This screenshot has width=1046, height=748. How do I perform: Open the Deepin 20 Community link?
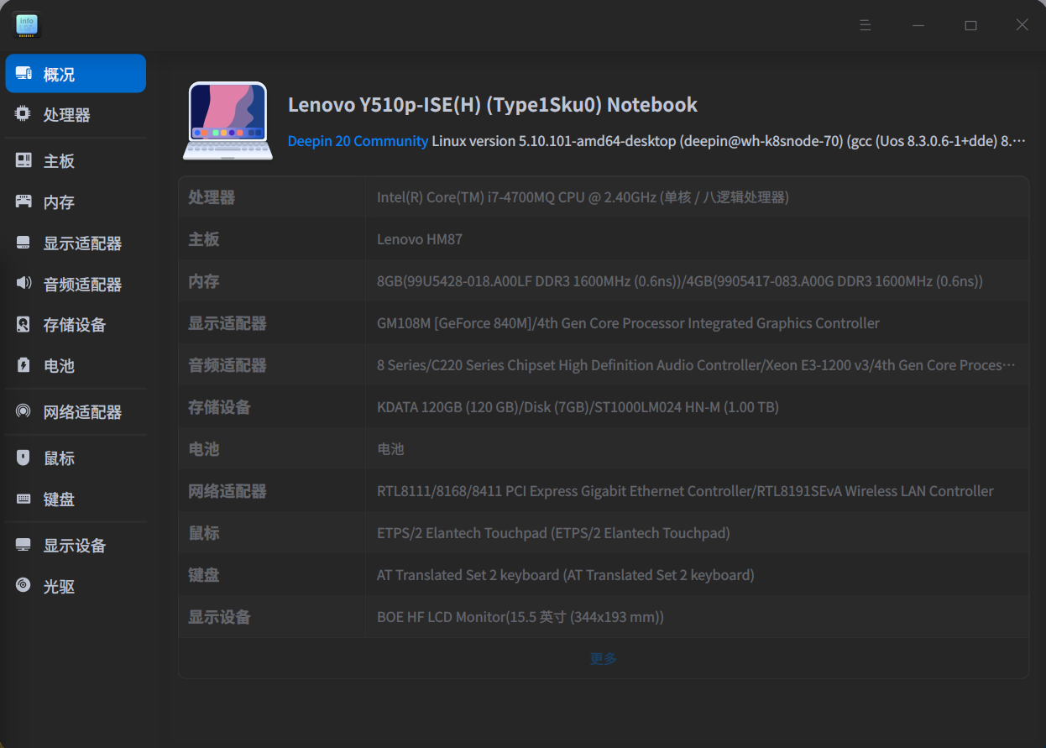click(358, 141)
